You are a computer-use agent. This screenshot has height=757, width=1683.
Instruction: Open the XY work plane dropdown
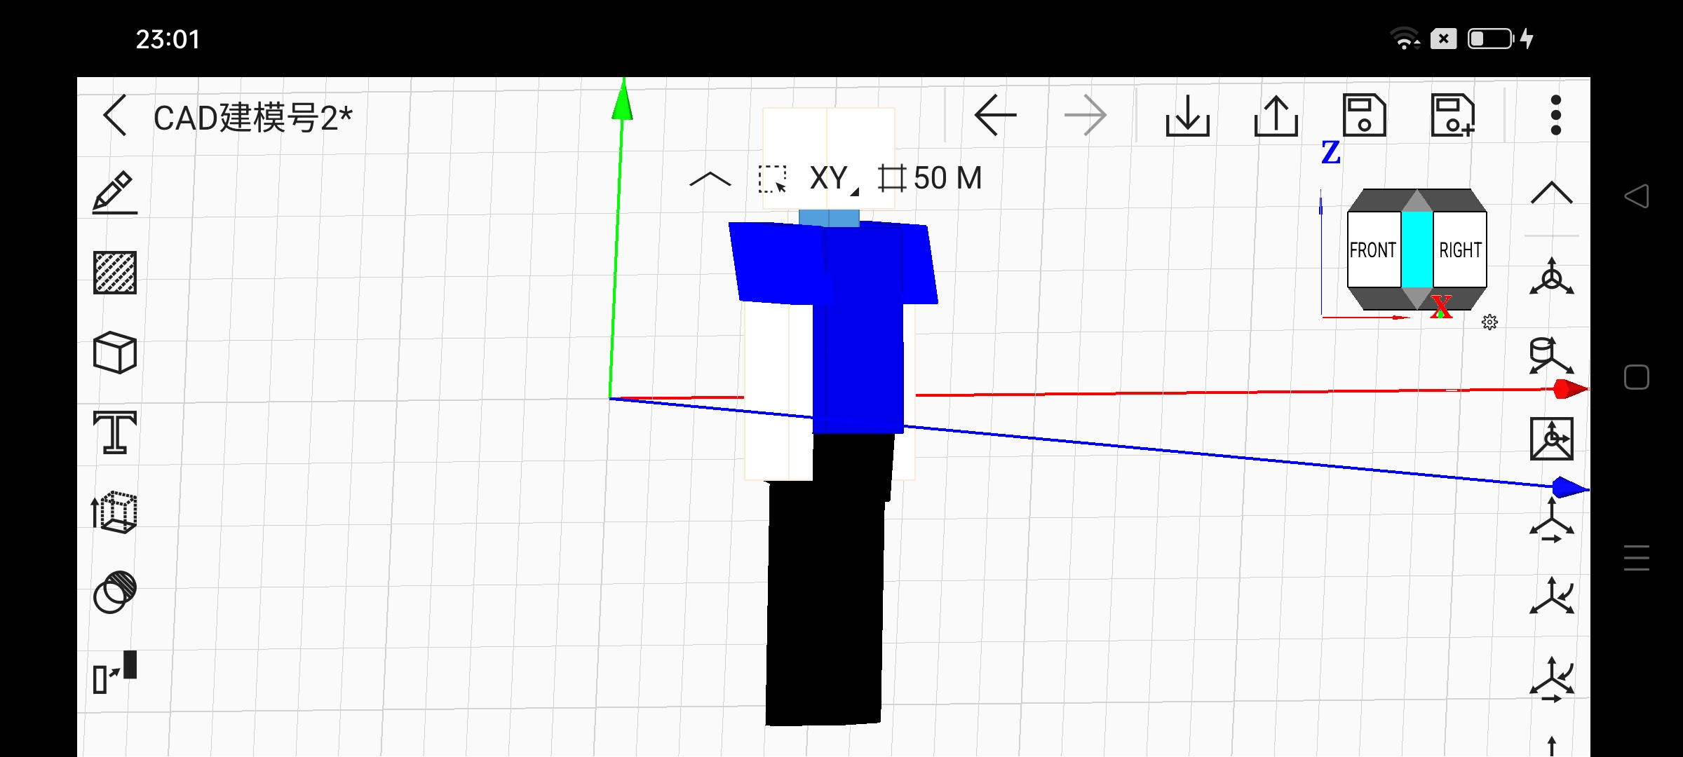click(833, 179)
